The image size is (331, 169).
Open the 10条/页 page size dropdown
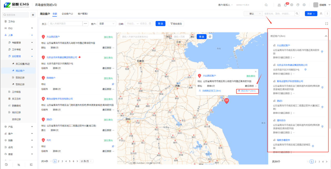pos(86,161)
